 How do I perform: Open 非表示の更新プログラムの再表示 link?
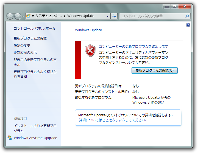pos(35,62)
